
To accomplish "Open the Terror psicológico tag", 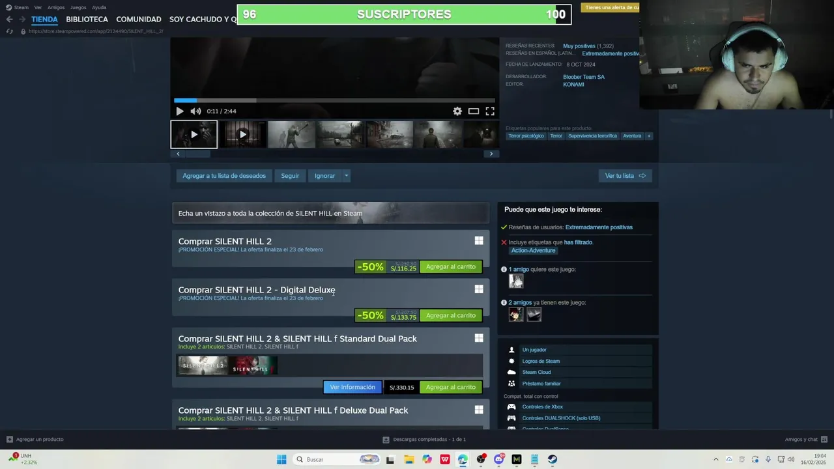I will (x=526, y=136).
